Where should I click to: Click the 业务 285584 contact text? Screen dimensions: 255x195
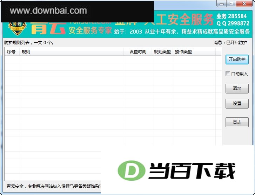click(231, 16)
